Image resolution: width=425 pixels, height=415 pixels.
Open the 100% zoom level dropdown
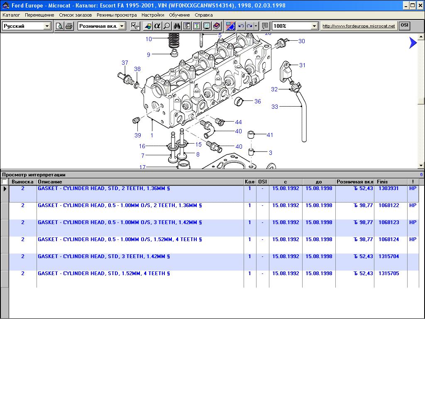[314, 26]
